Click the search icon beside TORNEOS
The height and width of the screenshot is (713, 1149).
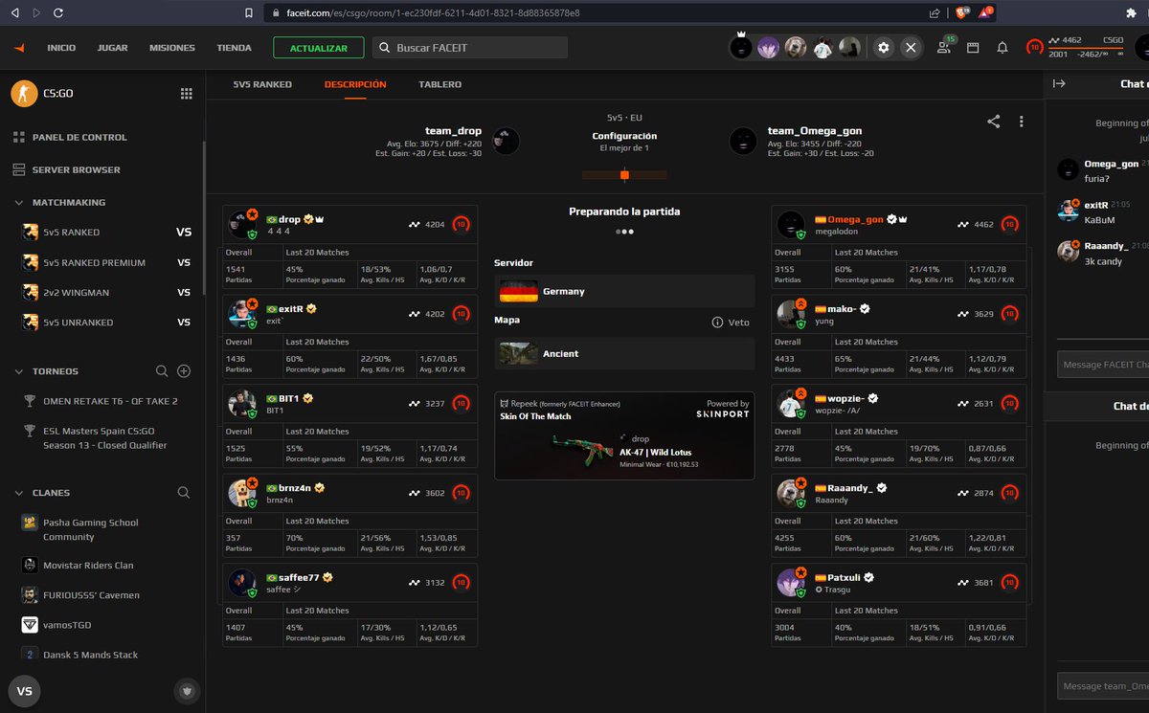tap(162, 371)
